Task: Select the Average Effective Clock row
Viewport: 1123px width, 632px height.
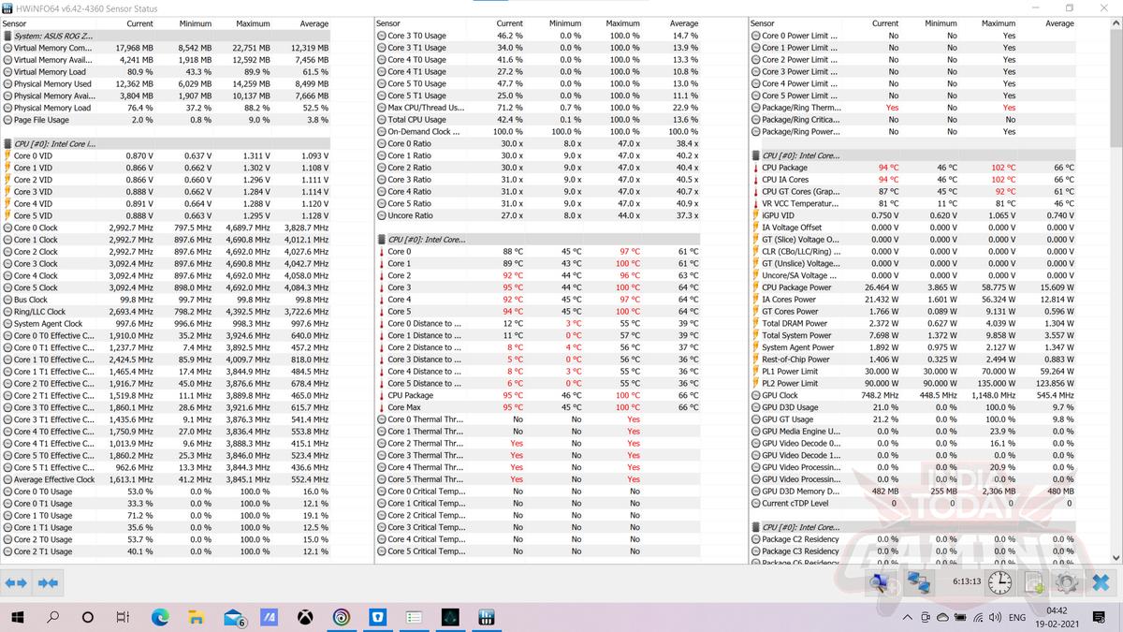Action: (166, 479)
